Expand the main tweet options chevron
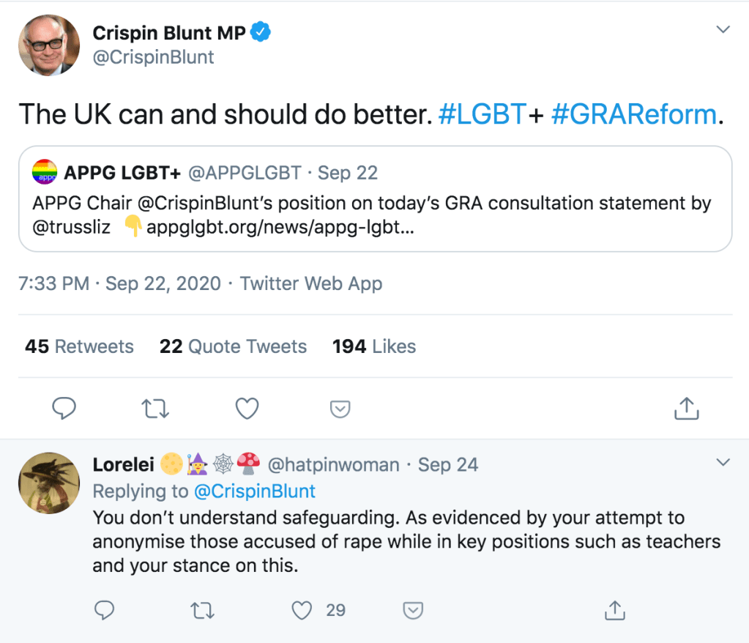Viewport: 749px width, 643px height. coord(723,30)
